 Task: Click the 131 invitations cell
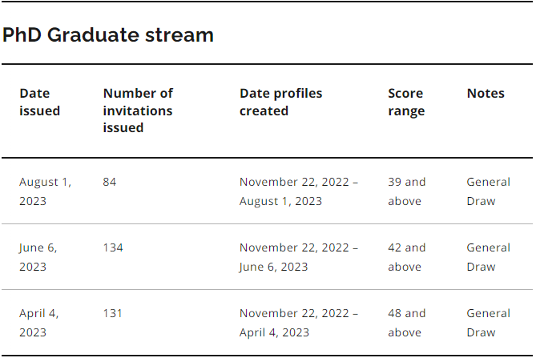[x=113, y=313]
